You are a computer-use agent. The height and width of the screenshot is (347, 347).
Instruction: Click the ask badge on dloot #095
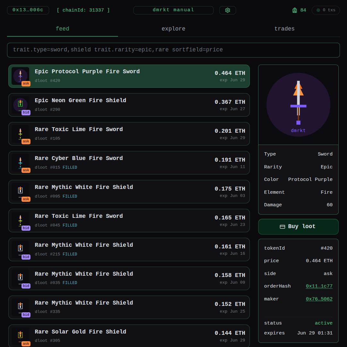pyautogui.click(x=26, y=199)
